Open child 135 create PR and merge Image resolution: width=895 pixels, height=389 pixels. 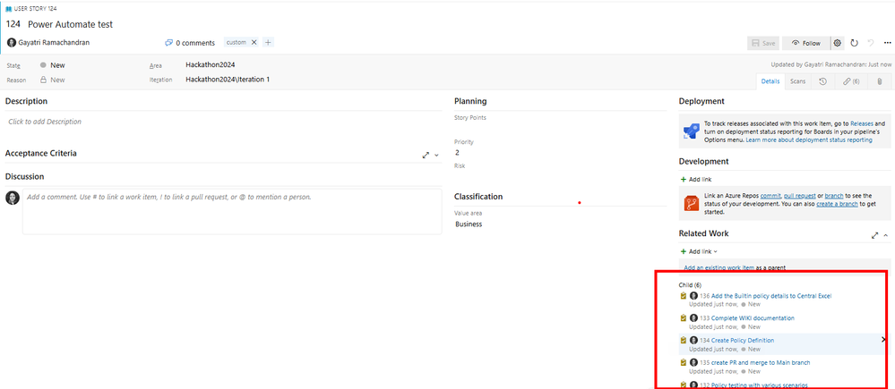(x=761, y=362)
